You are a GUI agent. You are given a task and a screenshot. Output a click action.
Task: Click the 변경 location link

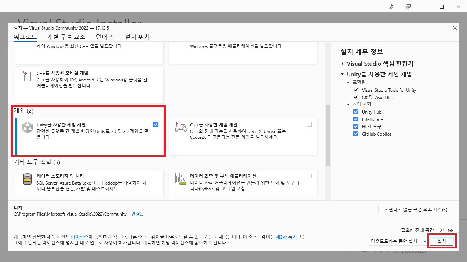click(137, 214)
